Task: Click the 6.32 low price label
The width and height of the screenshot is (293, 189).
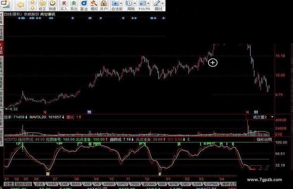Action: point(14,109)
